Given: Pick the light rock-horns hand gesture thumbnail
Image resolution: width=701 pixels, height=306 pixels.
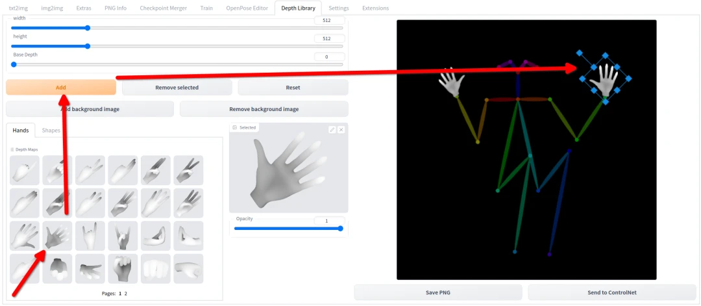Looking at the screenshot, I should tap(90, 236).
